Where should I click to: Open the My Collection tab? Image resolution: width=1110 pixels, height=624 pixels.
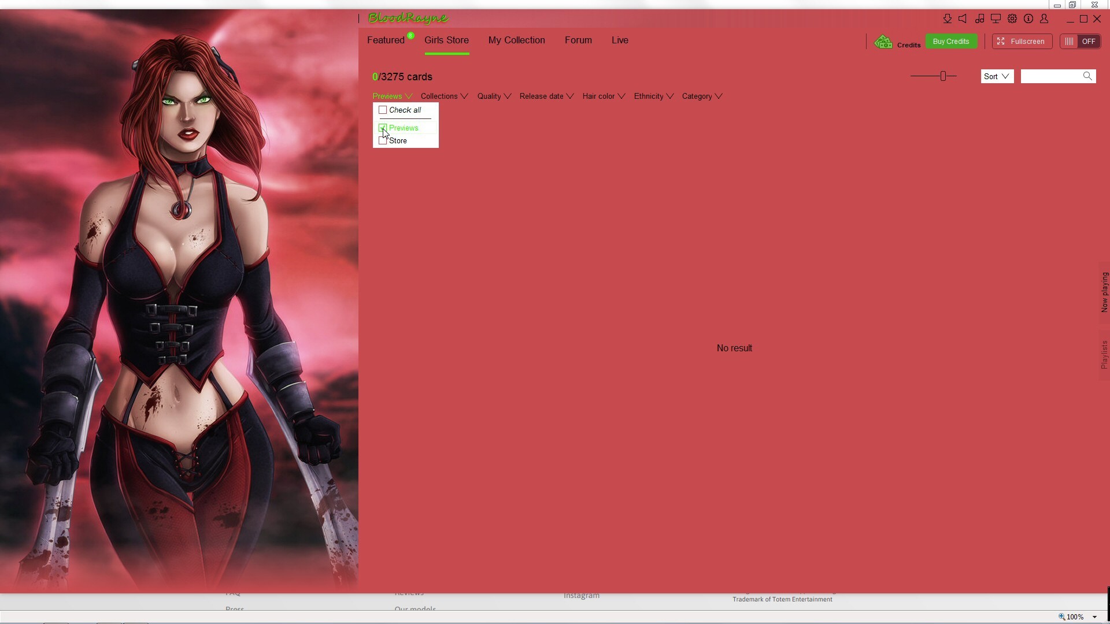point(516,40)
